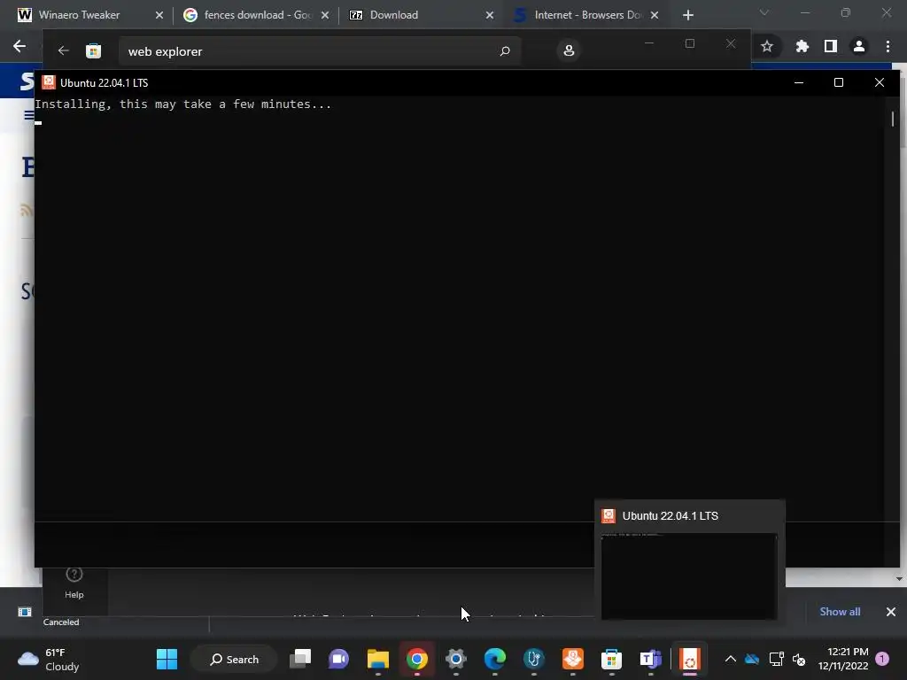Open the weather widget showing 61°F Cloudy

coord(50,660)
